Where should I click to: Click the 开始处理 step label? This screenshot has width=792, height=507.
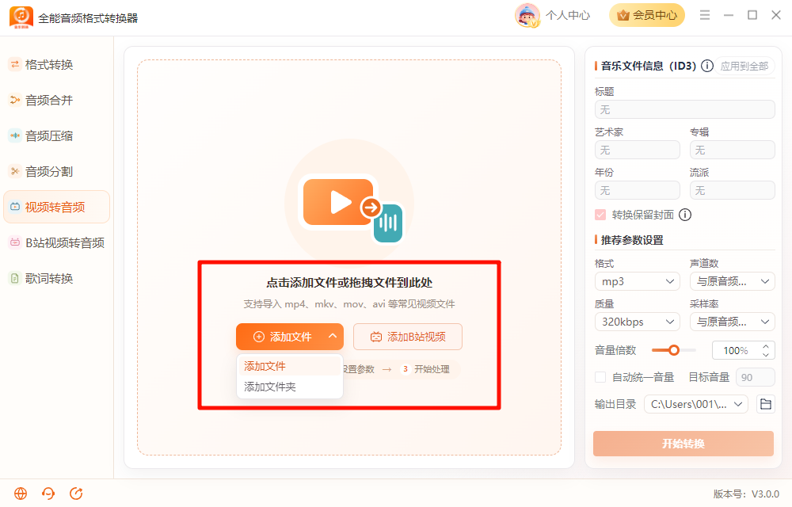[432, 369]
